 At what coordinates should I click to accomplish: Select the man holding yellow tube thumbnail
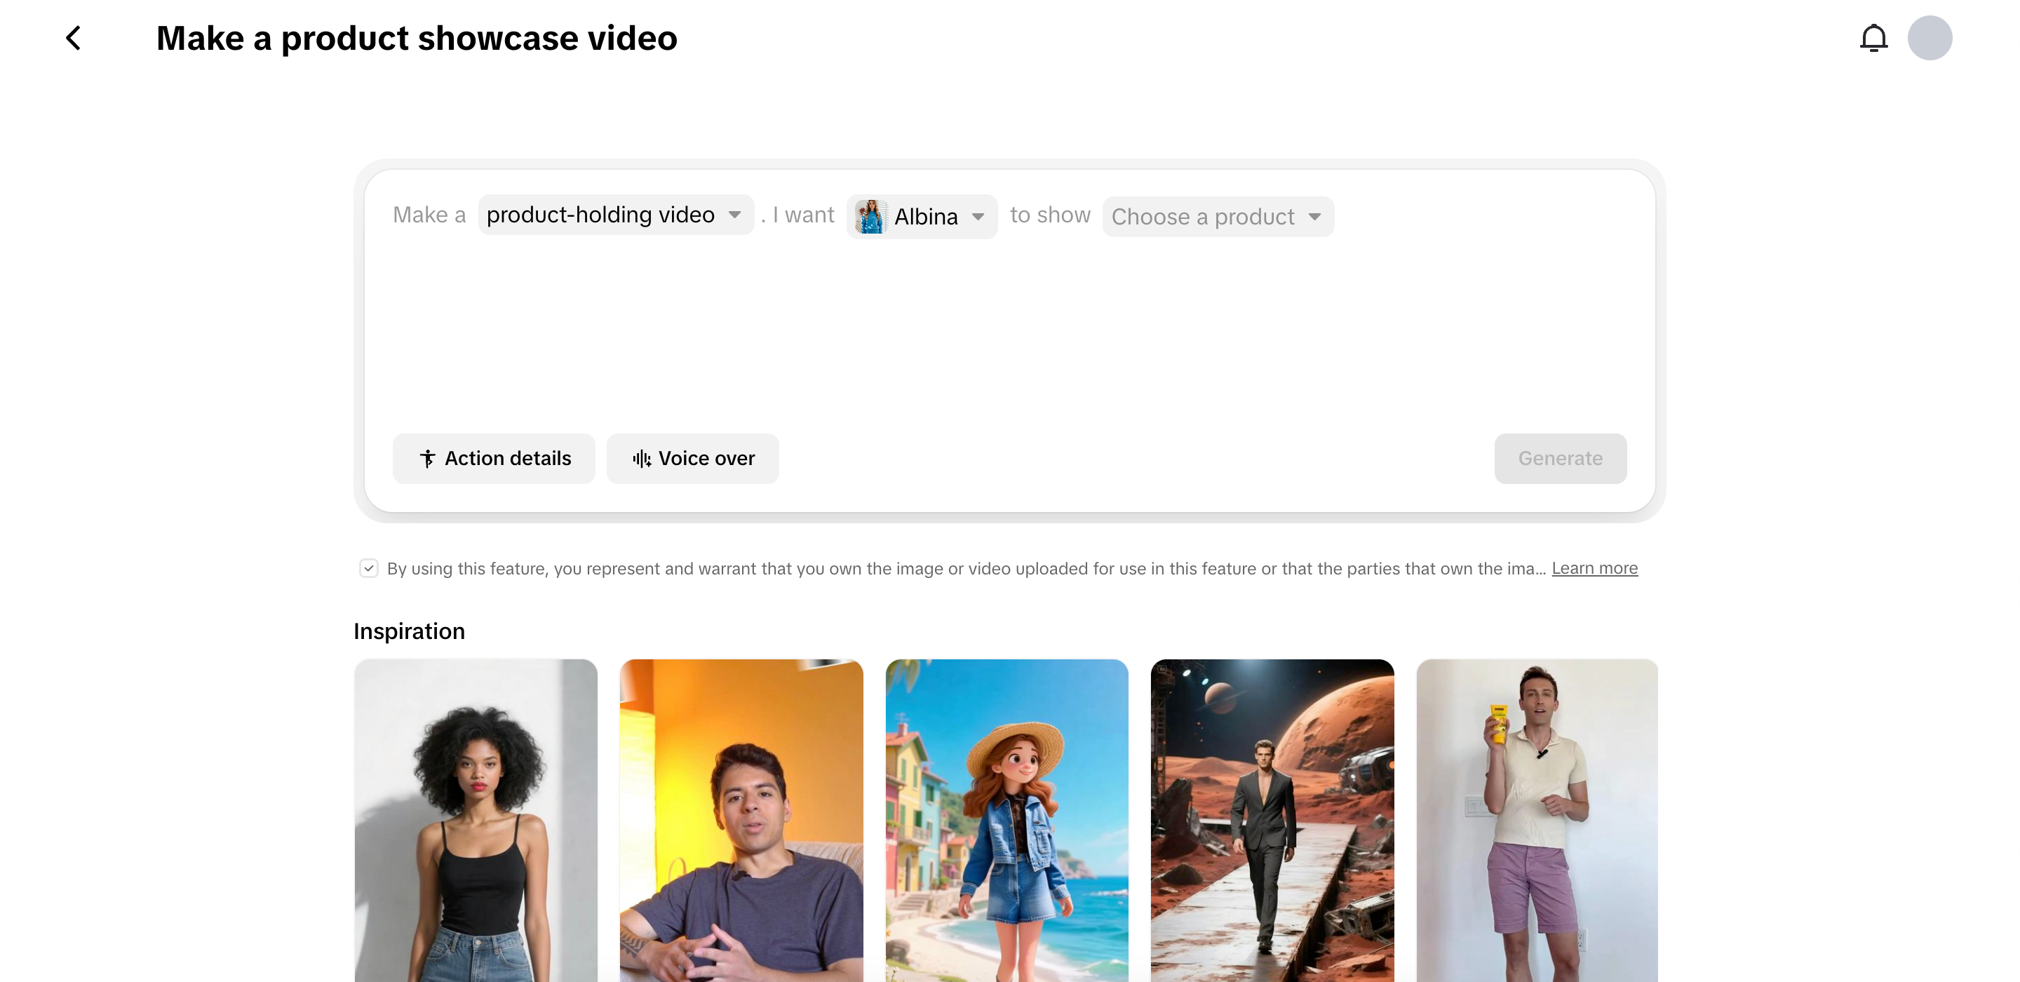click(x=1537, y=820)
